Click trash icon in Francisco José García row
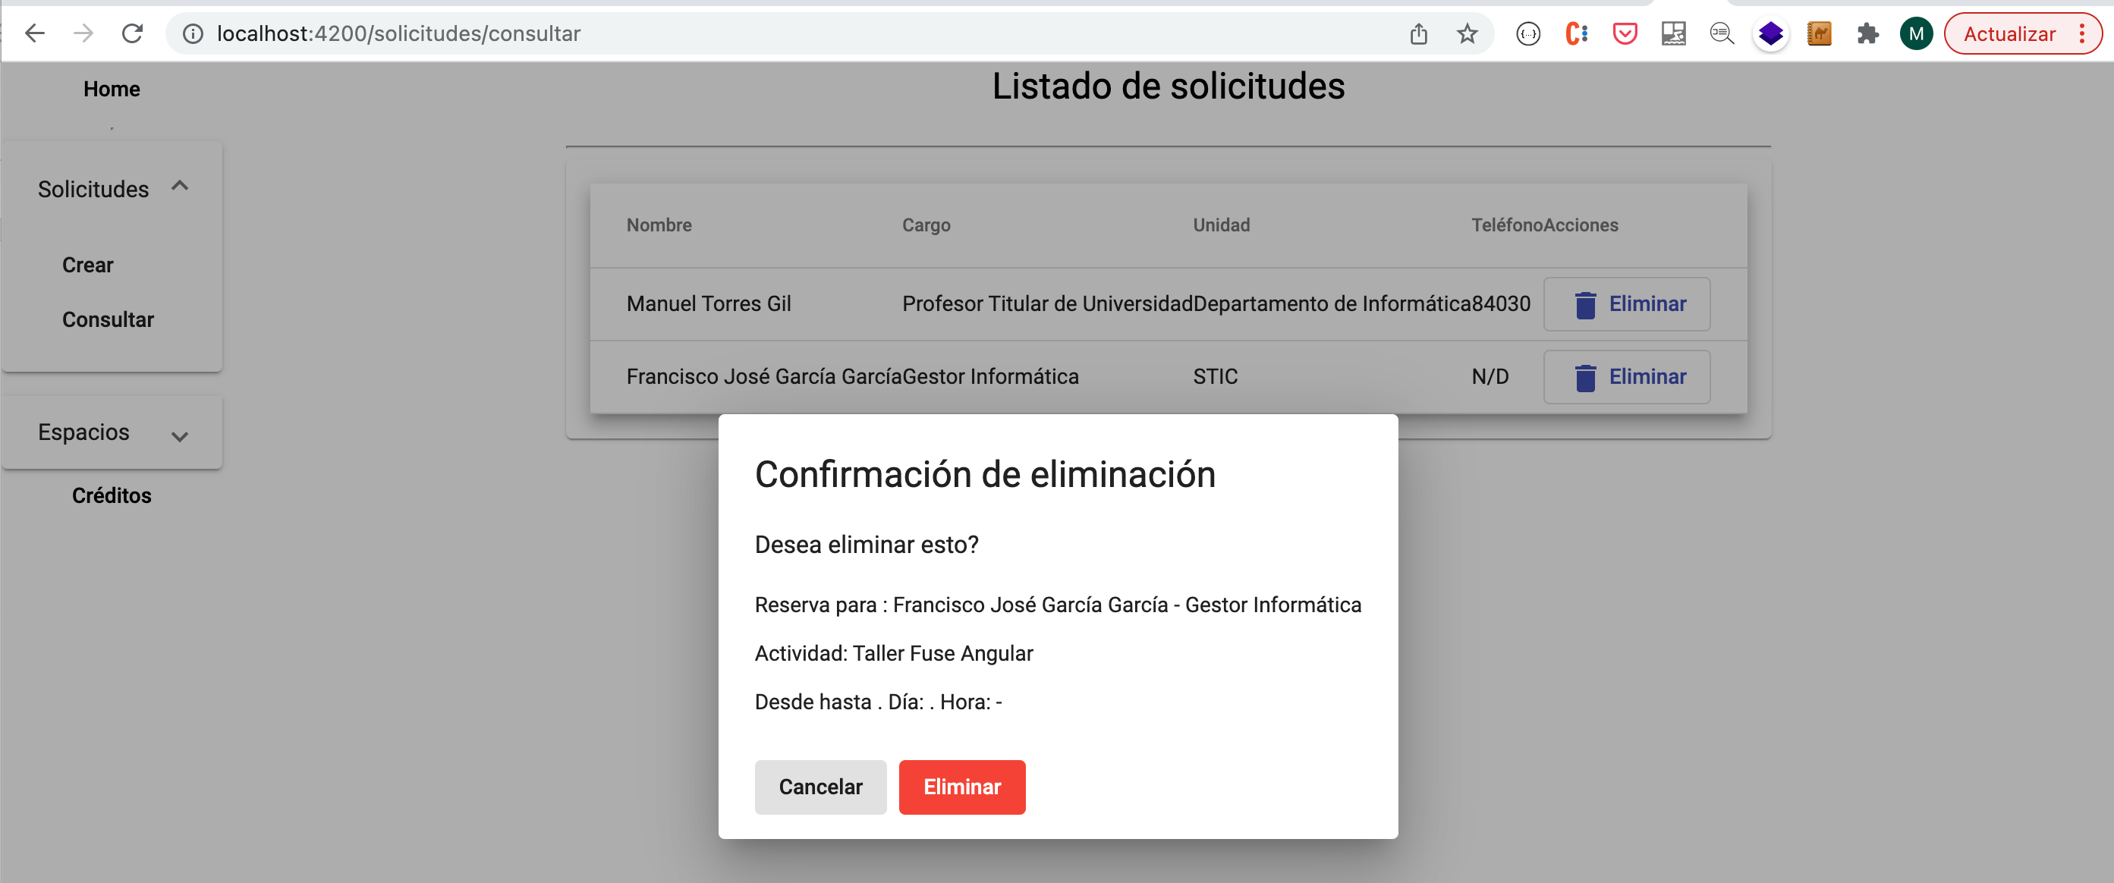Viewport: 2114px width, 883px height. (1586, 378)
